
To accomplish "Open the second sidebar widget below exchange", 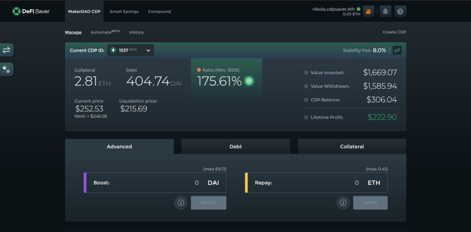I will [6, 69].
